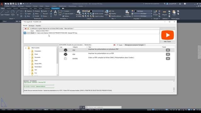Open the DuCalque color dropdown
The width and height of the screenshot is (201, 113).
(151, 11)
